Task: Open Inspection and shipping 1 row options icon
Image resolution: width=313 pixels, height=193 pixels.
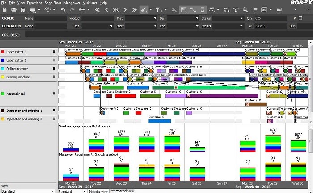Action: click(54, 110)
